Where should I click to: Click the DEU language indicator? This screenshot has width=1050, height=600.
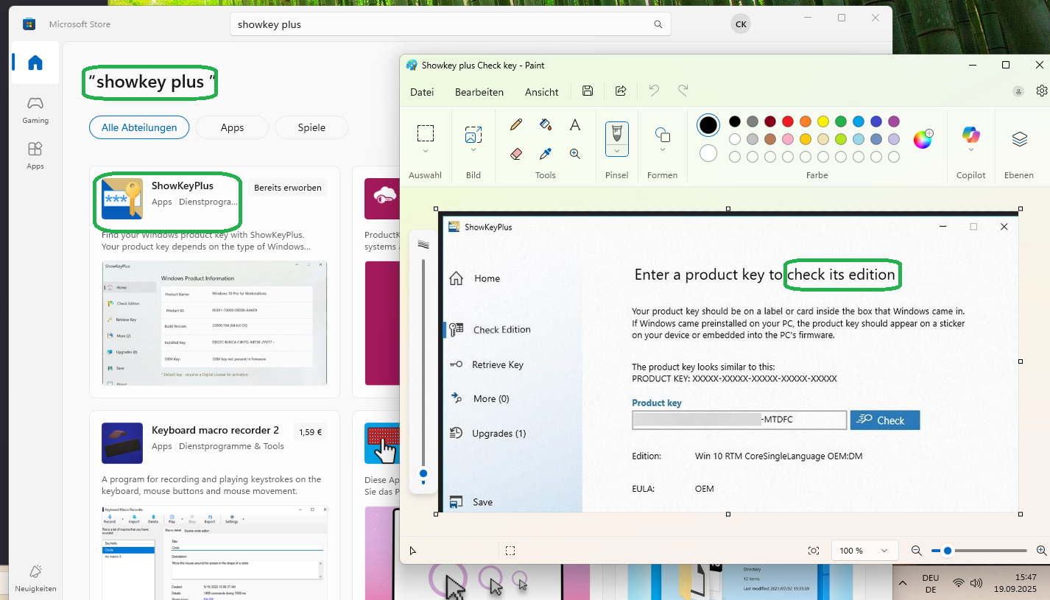931,584
